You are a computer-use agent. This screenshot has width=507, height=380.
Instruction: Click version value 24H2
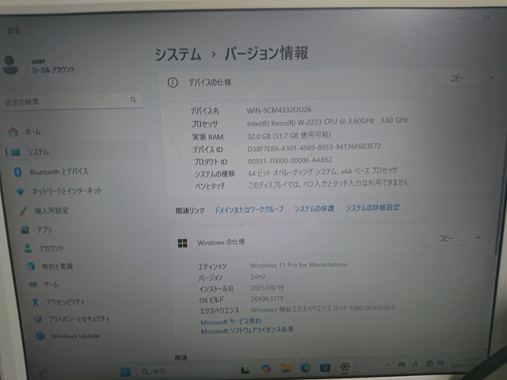pyautogui.click(x=257, y=276)
